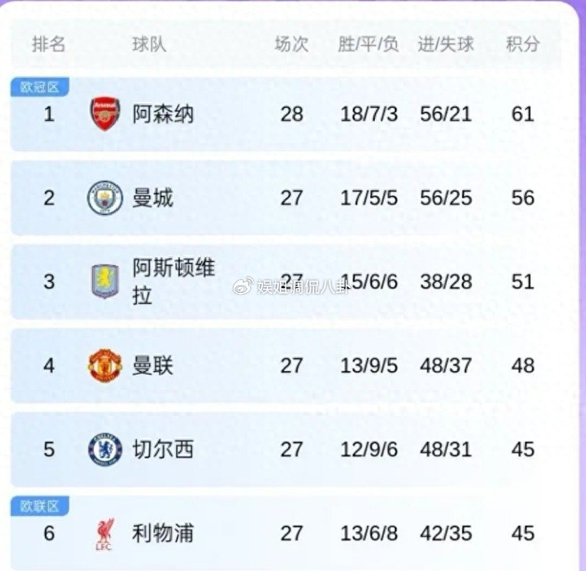Click the 欧冠区 zone label
The image size is (586, 571).
point(39,87)
